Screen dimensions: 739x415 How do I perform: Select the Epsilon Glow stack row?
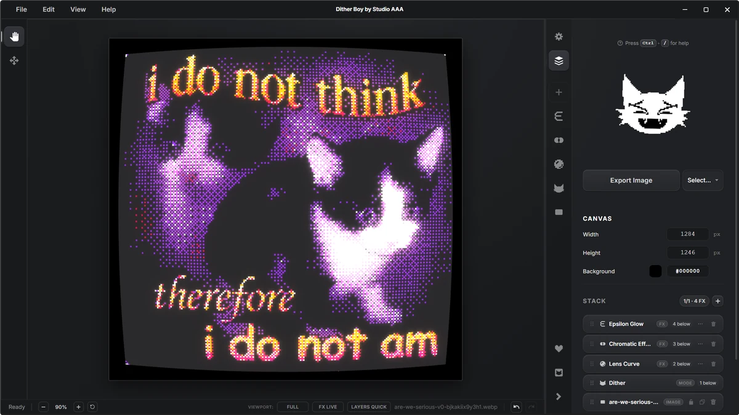(x=653, y=324)
